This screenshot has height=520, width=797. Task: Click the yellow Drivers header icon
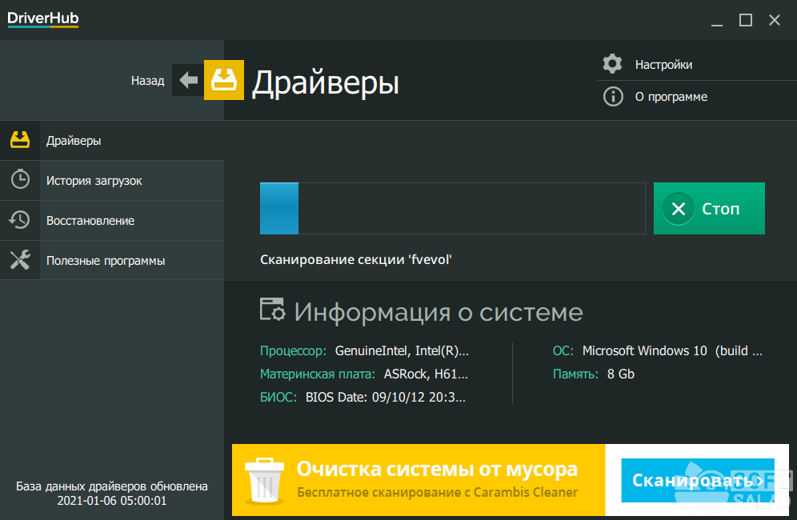[x=224, y=80]
